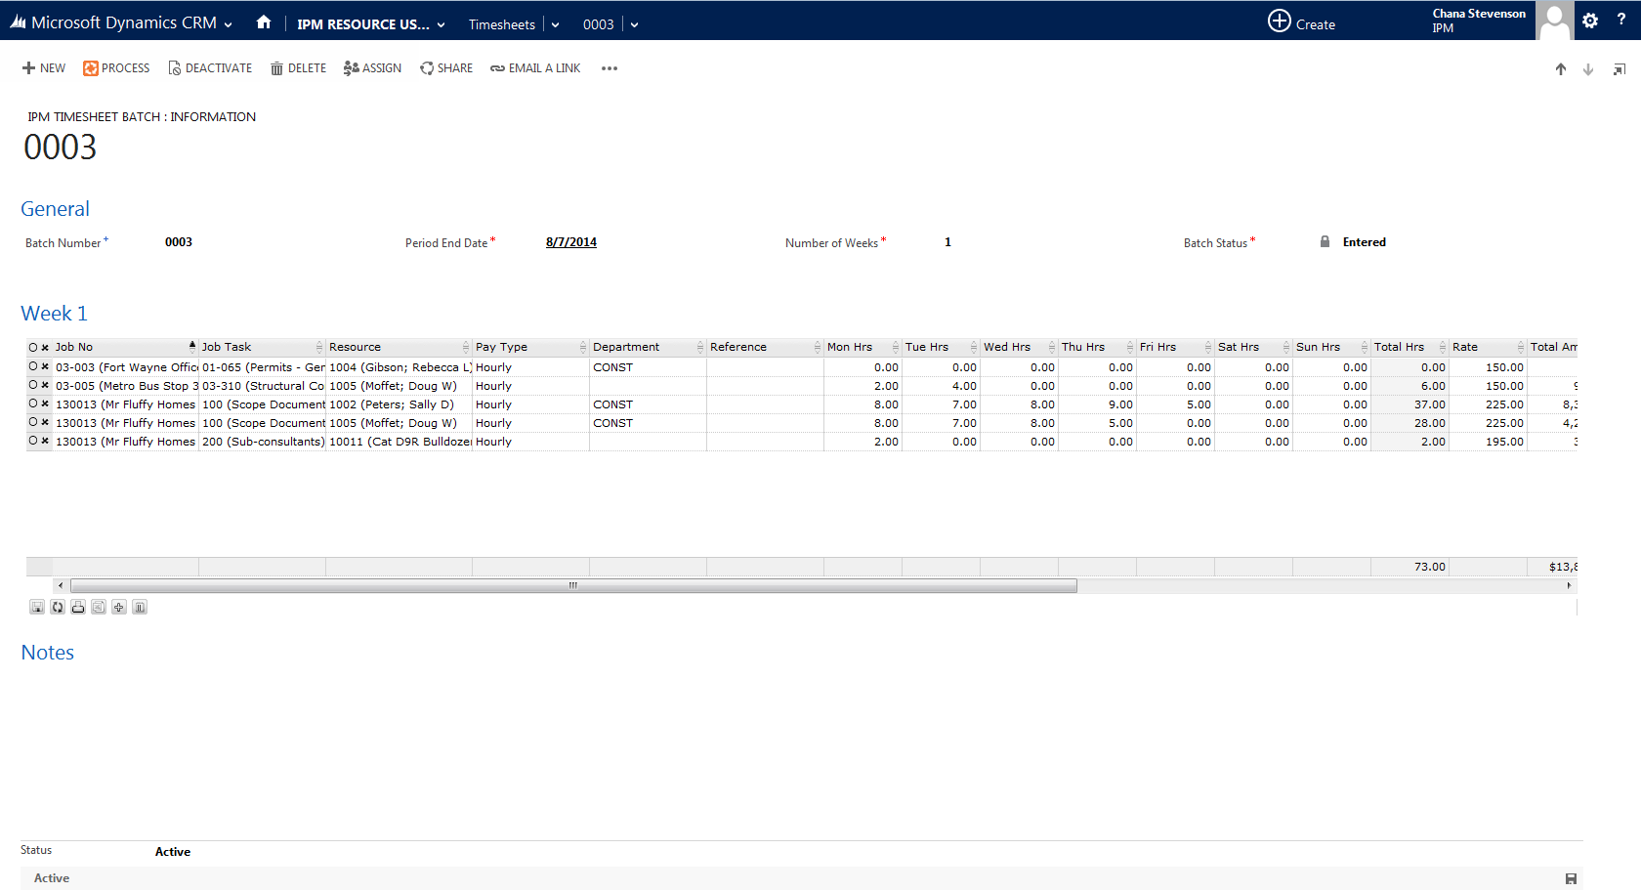Add a row with the grid plus icon

(119, 608)
